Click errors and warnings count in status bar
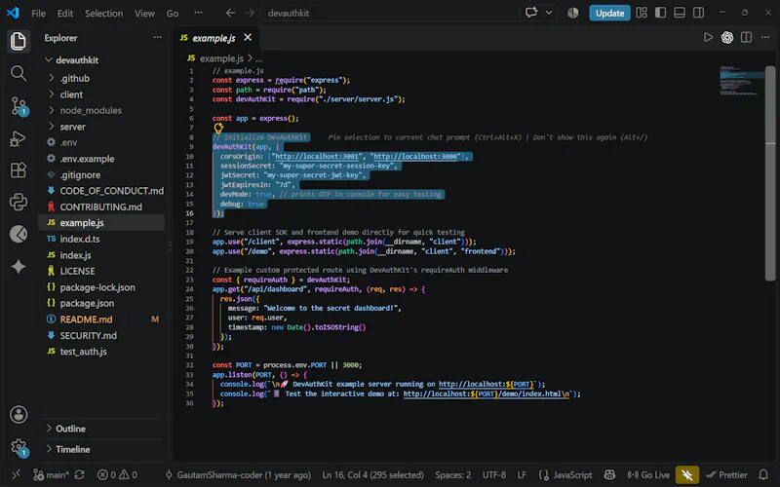Screen dimensions: 780x487 pos(117,475)
